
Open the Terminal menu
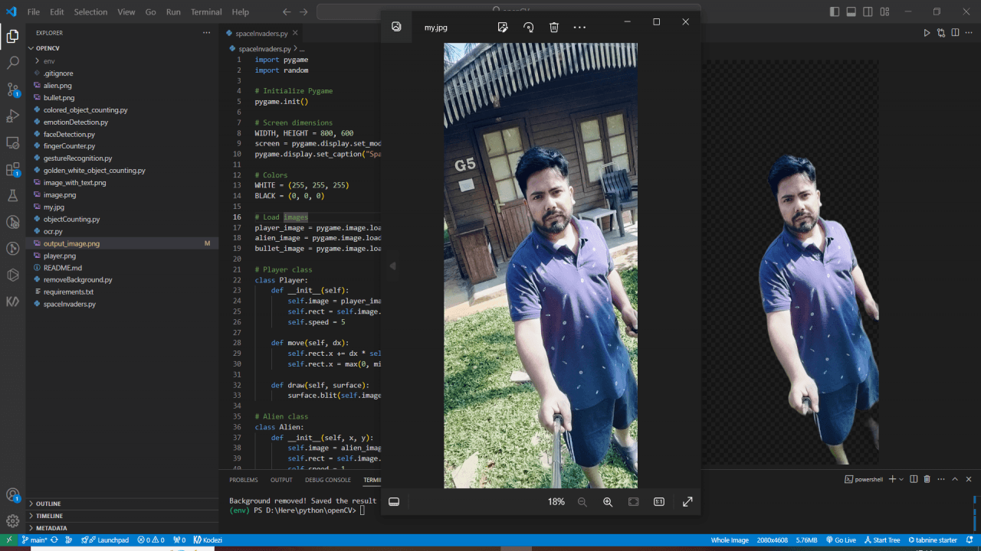coord(206,12)
